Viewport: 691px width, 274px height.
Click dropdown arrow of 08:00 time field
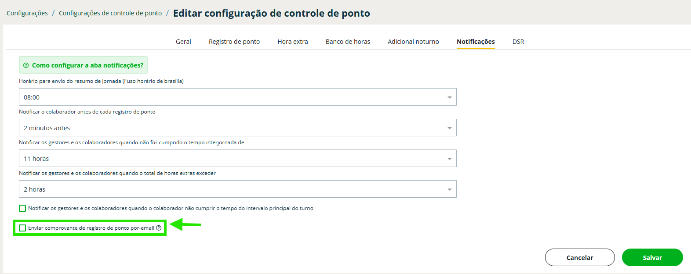tap(449, 97)
